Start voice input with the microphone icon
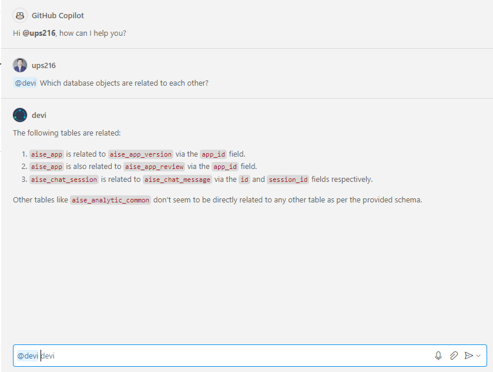The height and width of the screenshot is (372, 493). tap(438, 356)
